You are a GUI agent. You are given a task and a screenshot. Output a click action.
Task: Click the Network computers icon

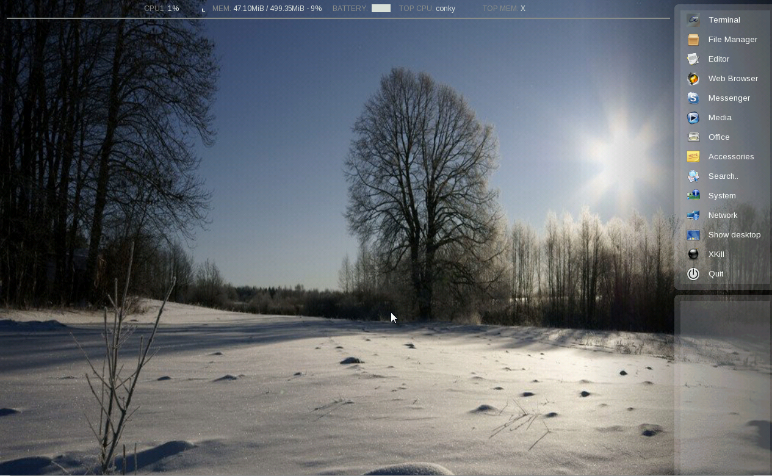[x=693, y=215]
